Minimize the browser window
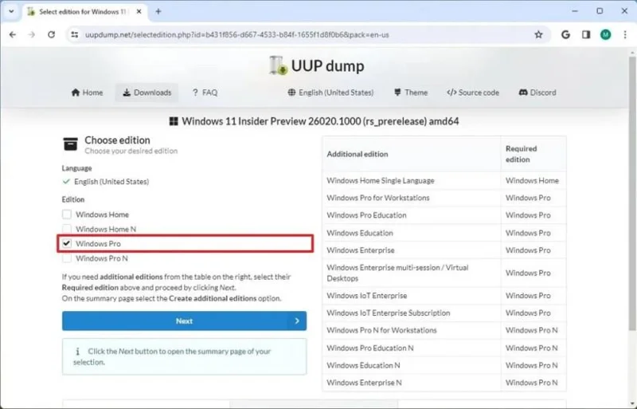Screen dimensions: 637x409 [574, 11]
